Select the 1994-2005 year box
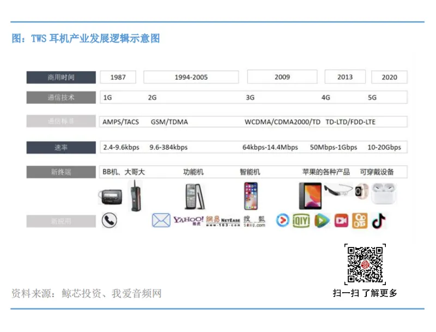Viewport: 436px width, 332px height. point(191,77)
